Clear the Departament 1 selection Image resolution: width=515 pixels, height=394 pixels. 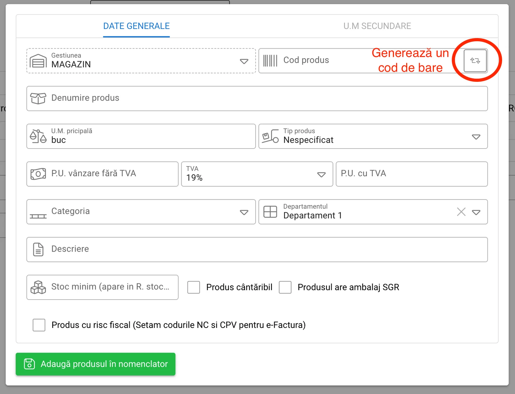pyautogui.click(x=461, y=212)
